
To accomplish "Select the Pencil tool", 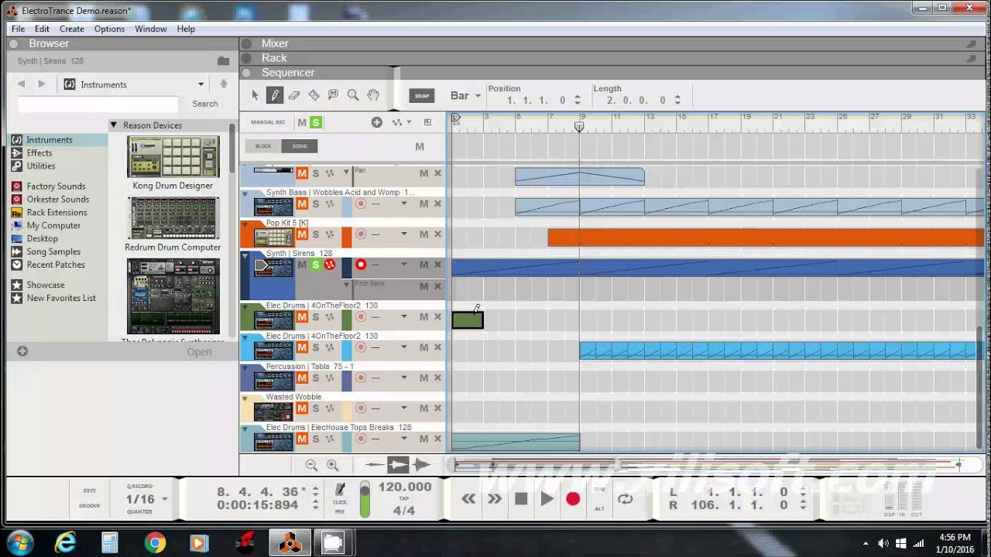I will click(275, 95).
